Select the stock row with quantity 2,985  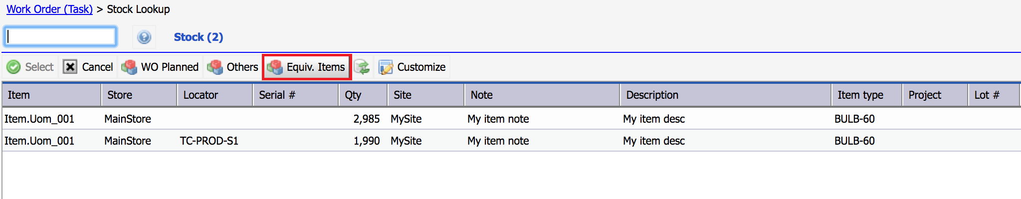pyautogui.click(x=511, y=119)
